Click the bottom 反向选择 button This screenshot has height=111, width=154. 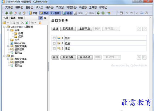pyautogui.click(x=68, y=57)
